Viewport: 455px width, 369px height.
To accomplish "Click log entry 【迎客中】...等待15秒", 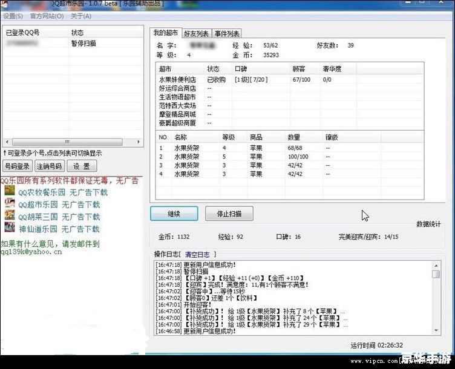I will [200, 291].
